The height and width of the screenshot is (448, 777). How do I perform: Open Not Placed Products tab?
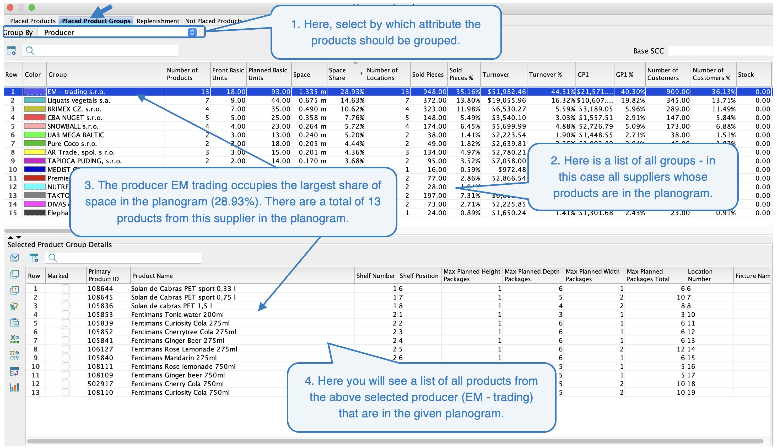coord(213,21)
